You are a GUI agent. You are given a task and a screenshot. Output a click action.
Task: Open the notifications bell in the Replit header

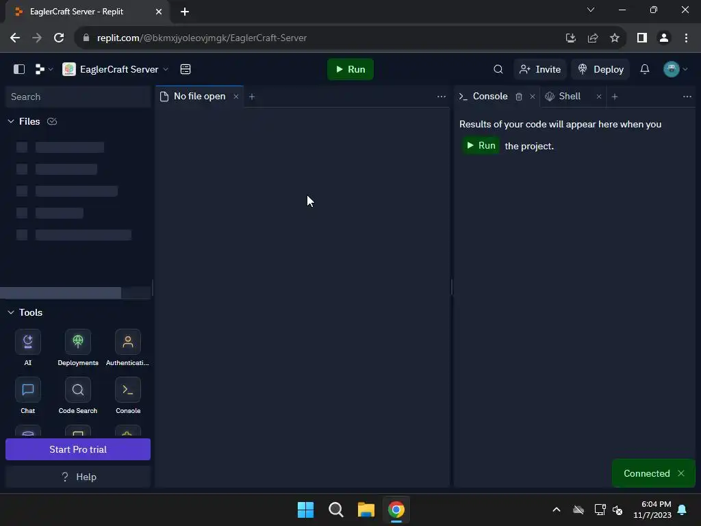(x=645, y=69)
